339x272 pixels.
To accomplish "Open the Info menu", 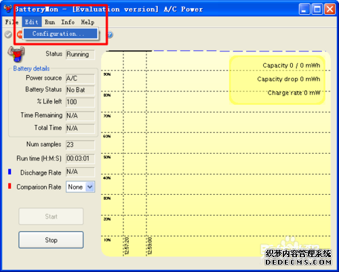I will 68,22.
